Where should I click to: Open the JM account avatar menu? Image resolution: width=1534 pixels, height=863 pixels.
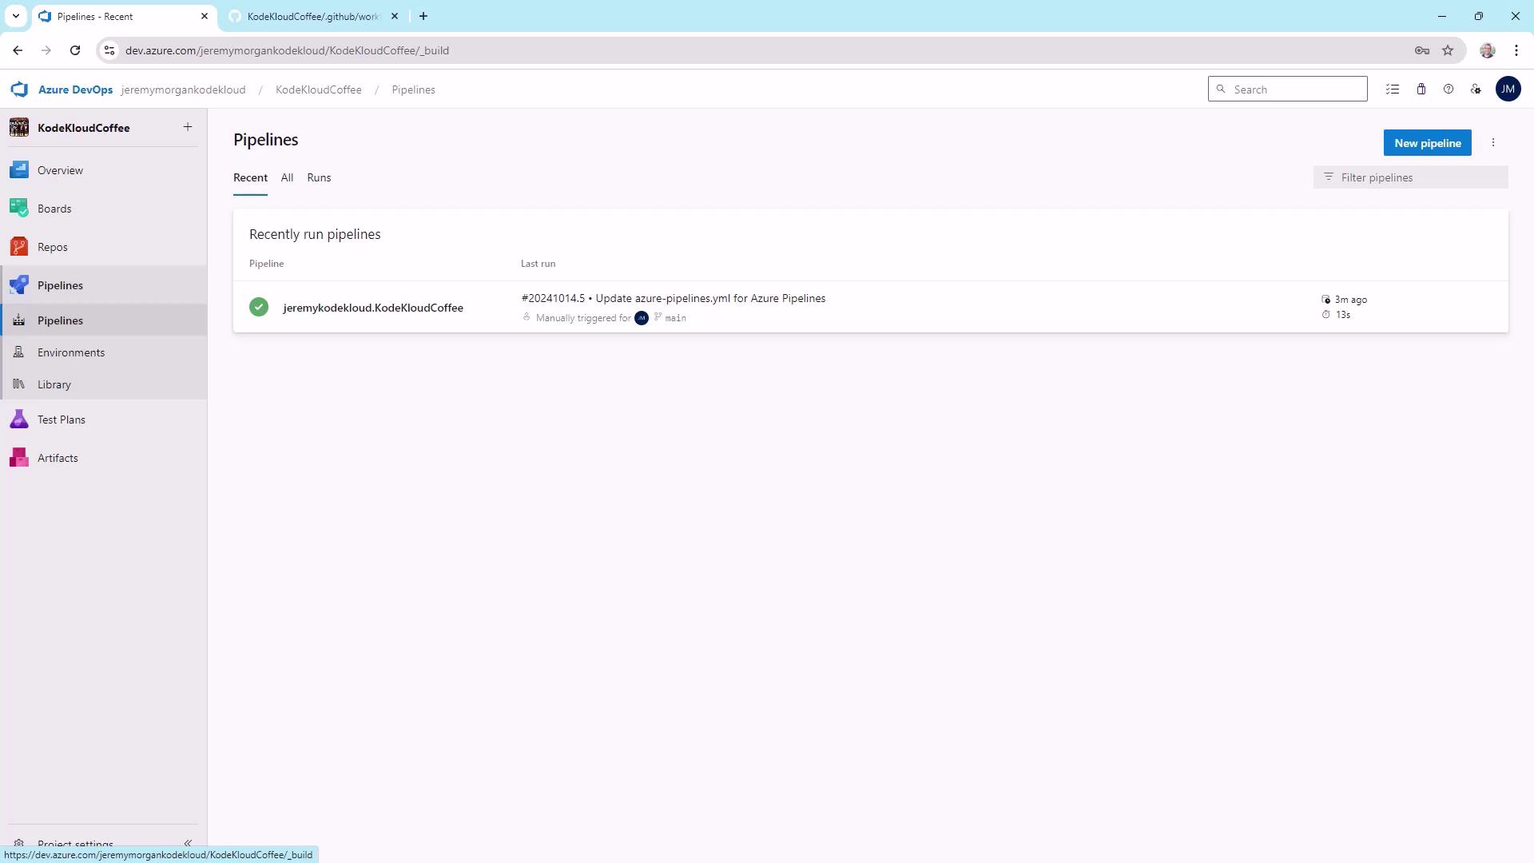click(1508, 89)
